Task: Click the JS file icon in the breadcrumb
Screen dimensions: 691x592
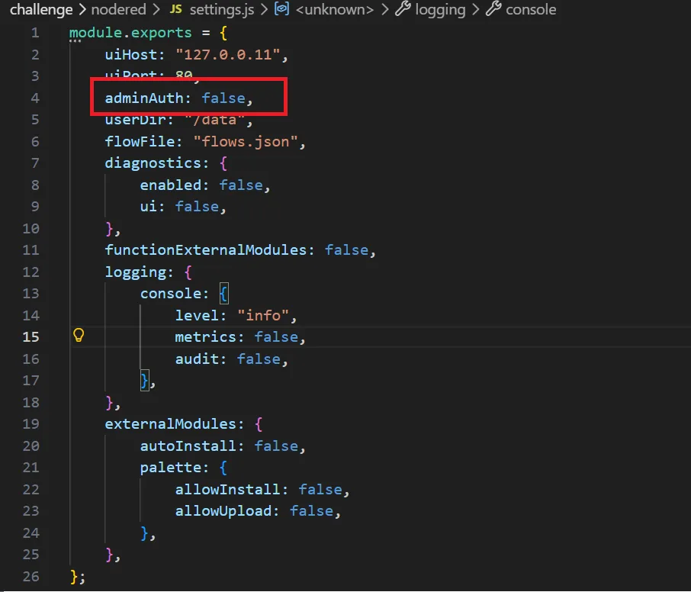Action: coord(176,9)
